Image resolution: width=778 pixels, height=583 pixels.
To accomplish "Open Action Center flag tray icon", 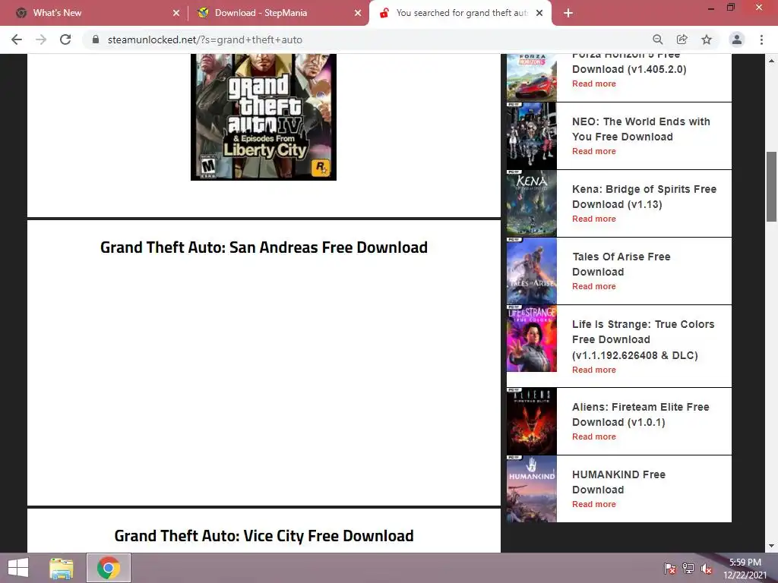I will (x=669, y=569).
